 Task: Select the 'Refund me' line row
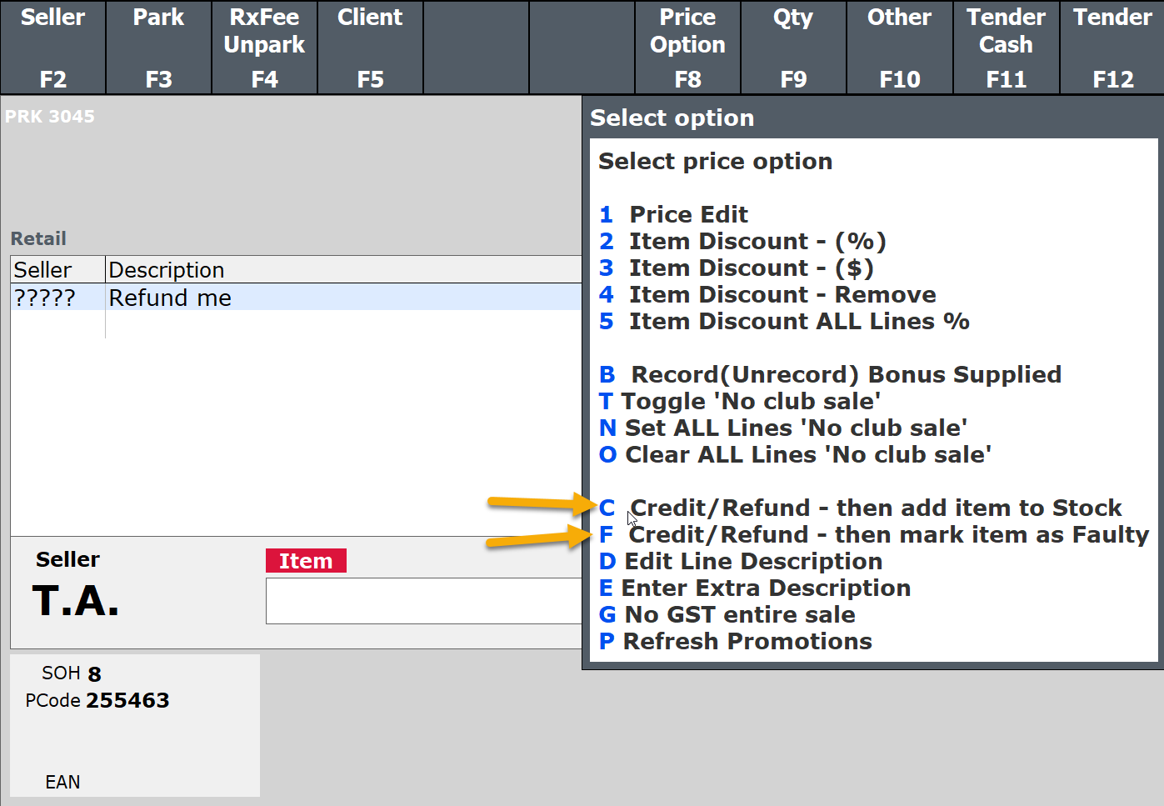[296, 298]
